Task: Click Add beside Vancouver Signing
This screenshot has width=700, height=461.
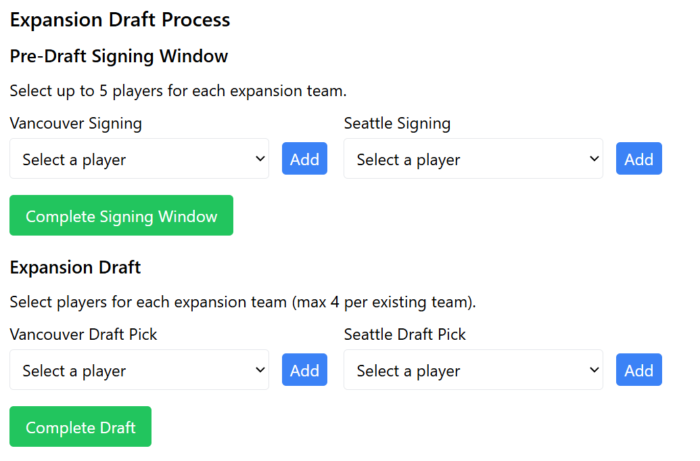Action: pyautogui.click(x=304, y=158)
